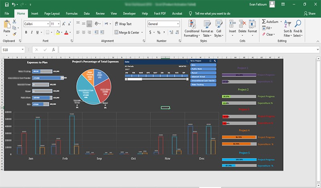Open the Sort & Filter tool

click(x=288, y=28)
